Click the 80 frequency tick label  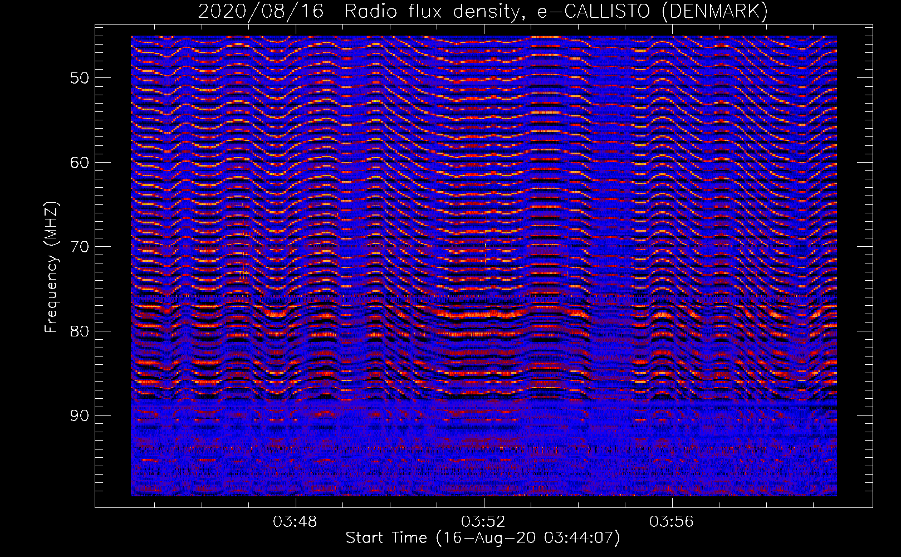coord(80,331)
